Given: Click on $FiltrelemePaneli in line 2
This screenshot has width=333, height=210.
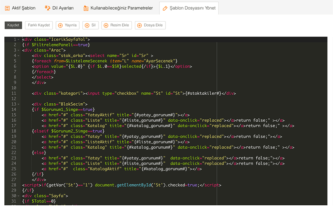Looking at the screenshot, I should (52, 45).
